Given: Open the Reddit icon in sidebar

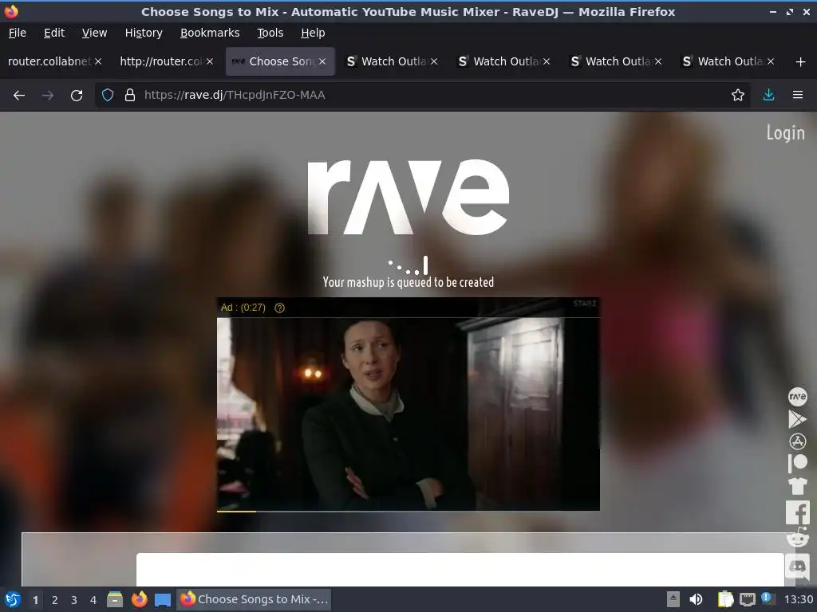Looking at the screenshot, I should click(x=797, y=538).
